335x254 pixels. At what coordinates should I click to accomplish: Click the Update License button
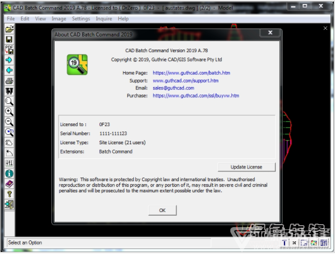[x=247, y=167]
